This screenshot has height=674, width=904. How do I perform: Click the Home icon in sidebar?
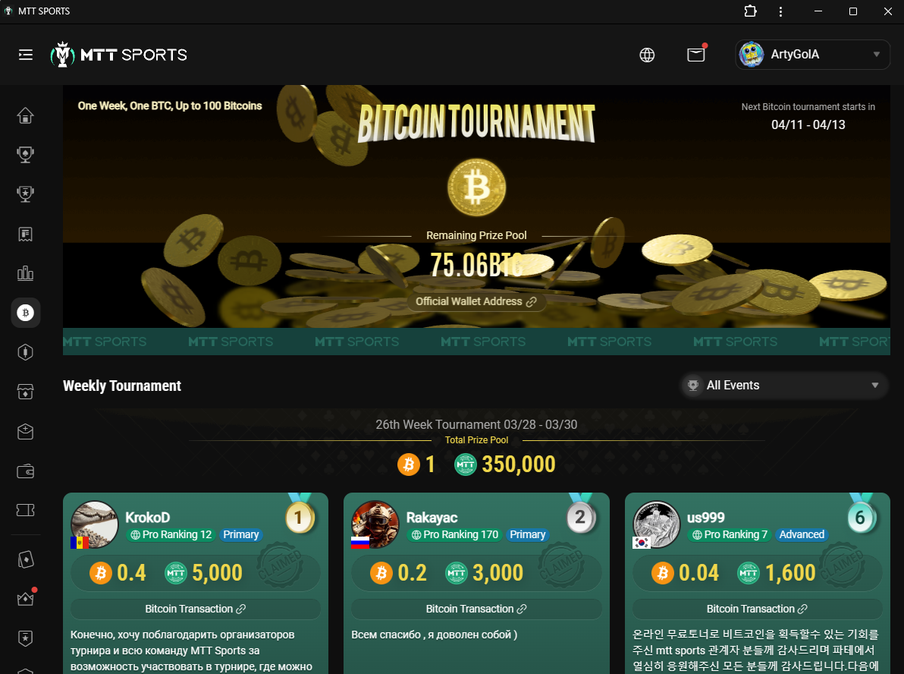[x=25, y=115]
